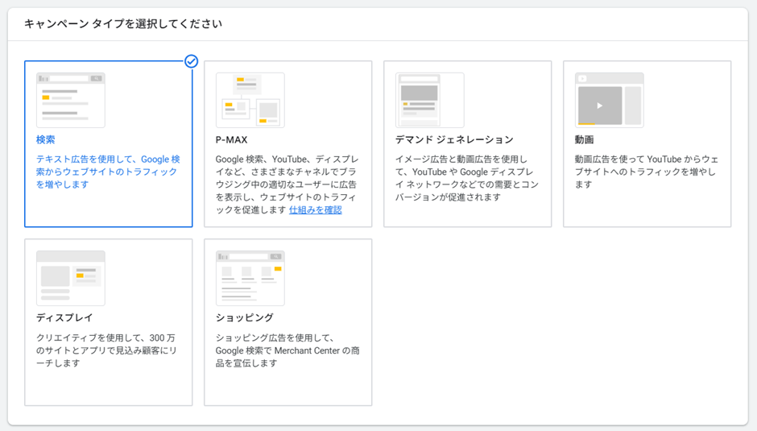Click the ディスプレイ banner layout icon

pyautogui.click(x=70, y=278)
